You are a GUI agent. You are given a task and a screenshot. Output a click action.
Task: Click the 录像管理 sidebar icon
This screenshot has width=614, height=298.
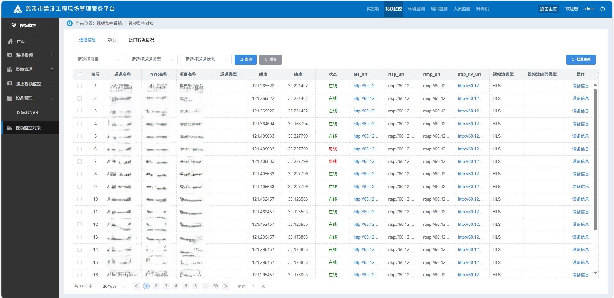tap(10, 69)
